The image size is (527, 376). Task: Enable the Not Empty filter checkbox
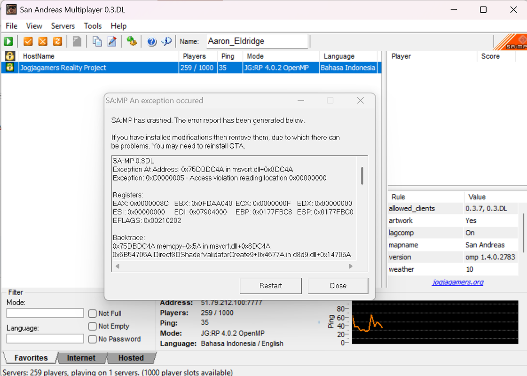click(93, 326)
